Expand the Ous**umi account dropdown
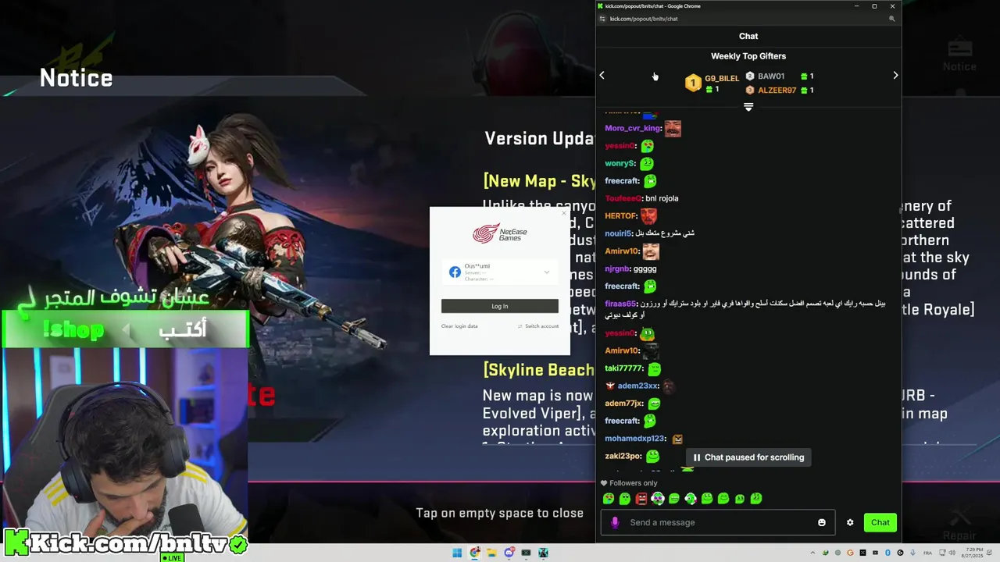The image size is (1000, 562). 547,272
